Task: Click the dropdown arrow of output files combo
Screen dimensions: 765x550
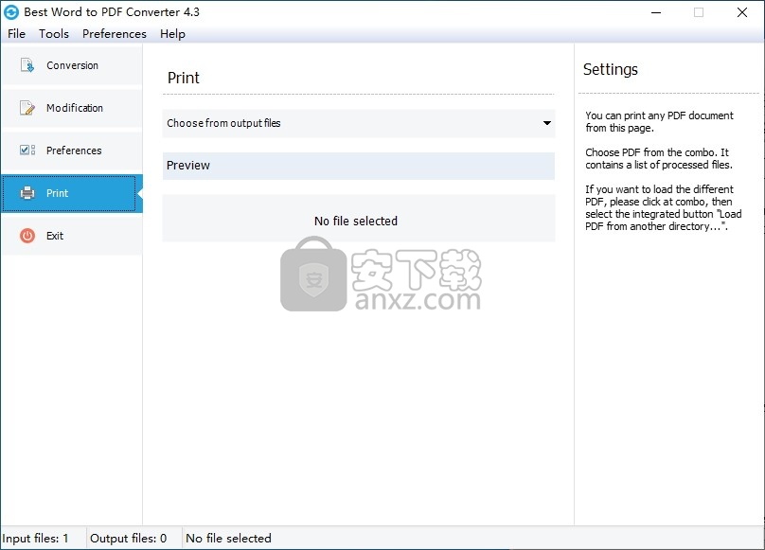Action: [x=547, y=123]
